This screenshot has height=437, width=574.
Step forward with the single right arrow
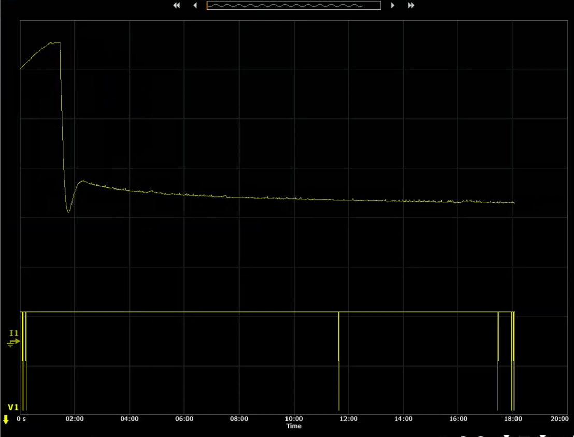point(393,5)
